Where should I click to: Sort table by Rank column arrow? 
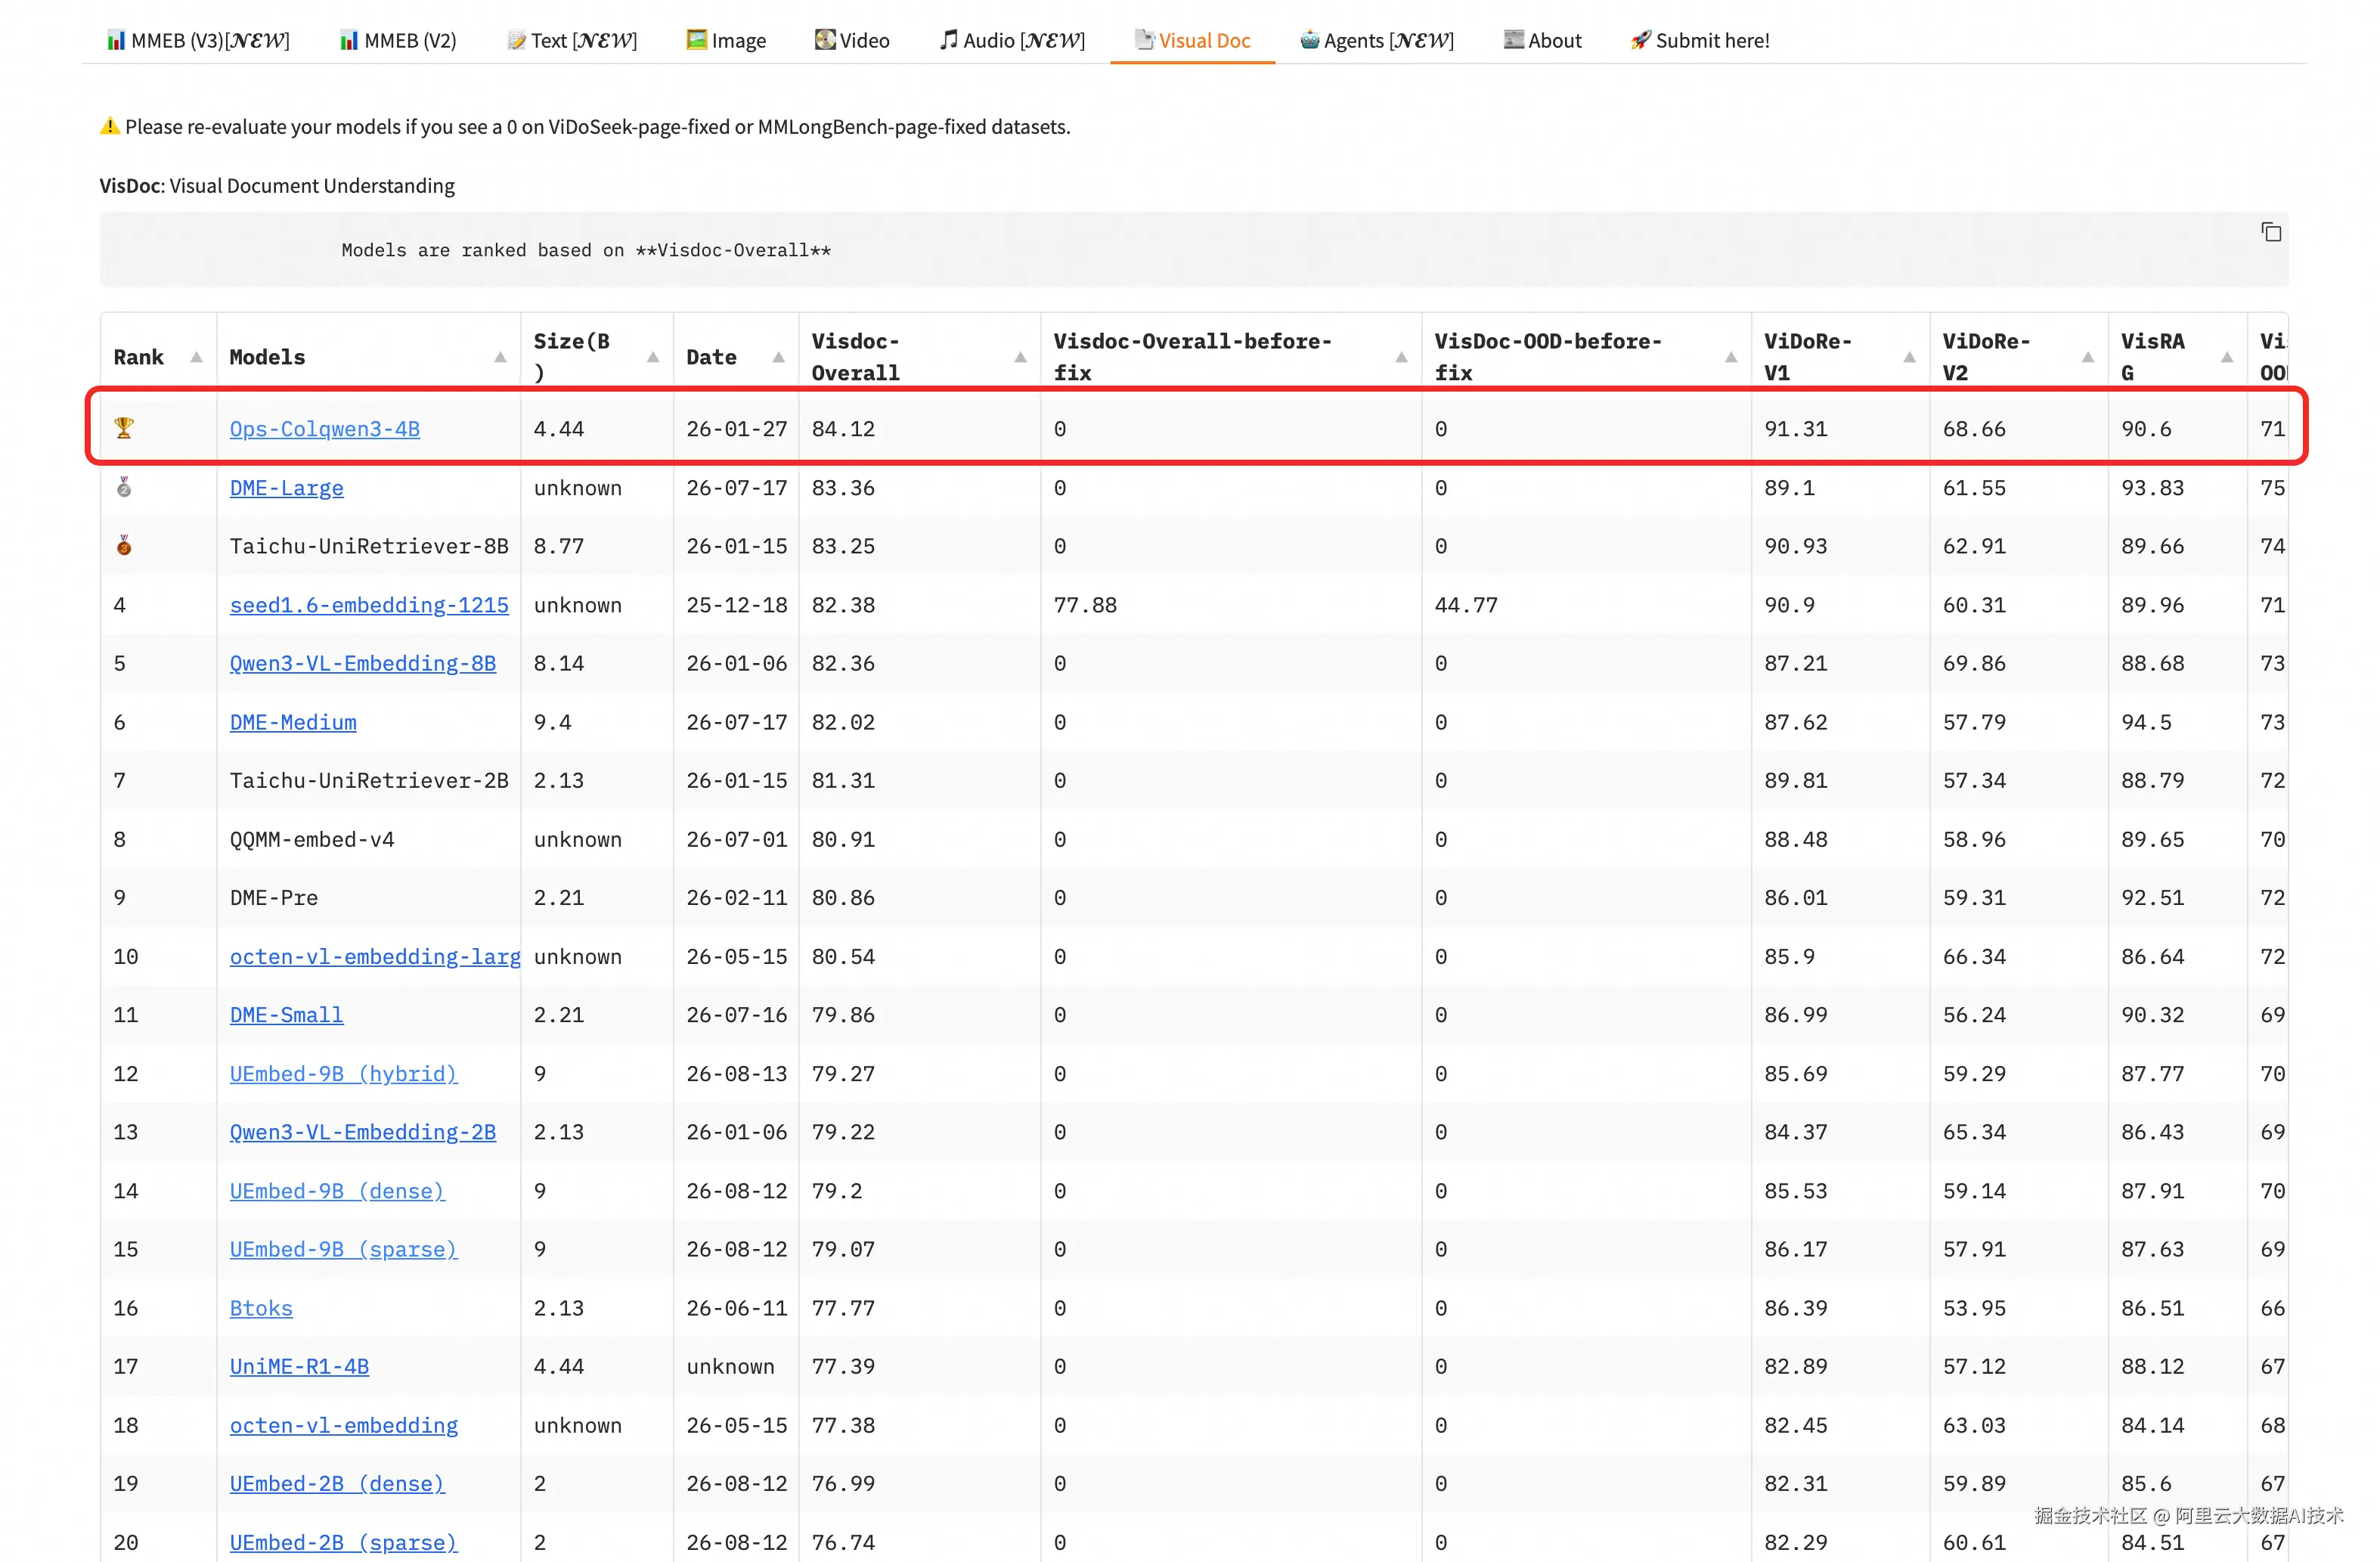tap(196, 357)
